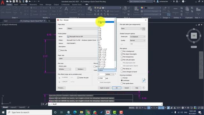Open workspace switching gear icon

click(183, 108)
